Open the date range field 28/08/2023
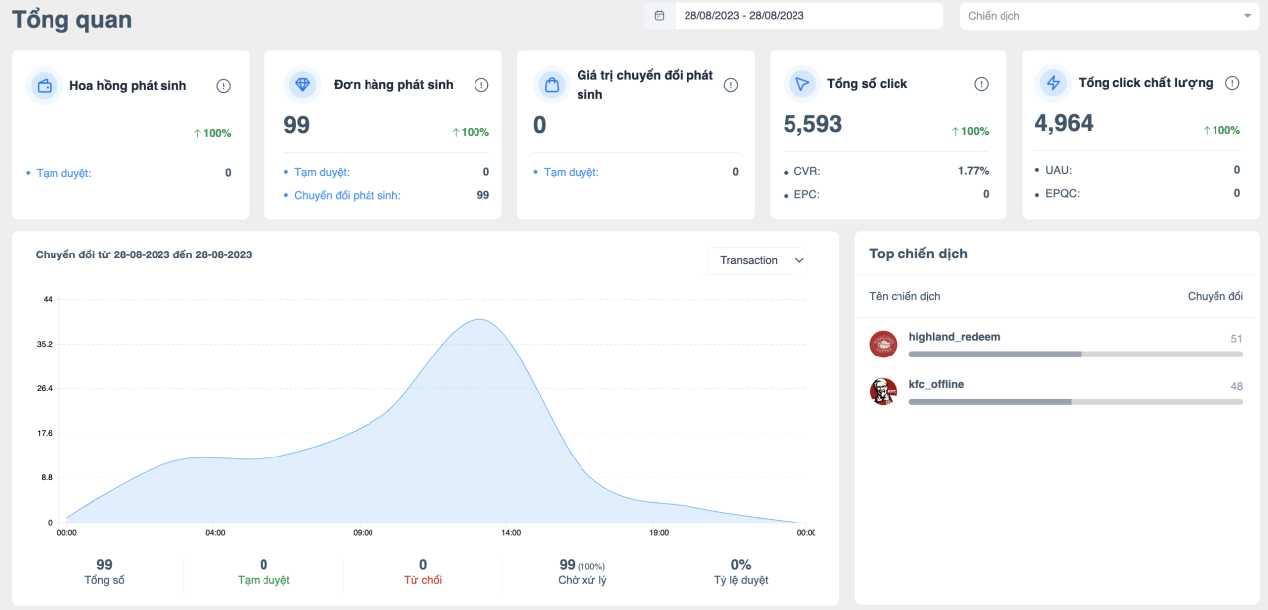The width and height of the screenshot is (1268, 610). [x=808, y=16]
